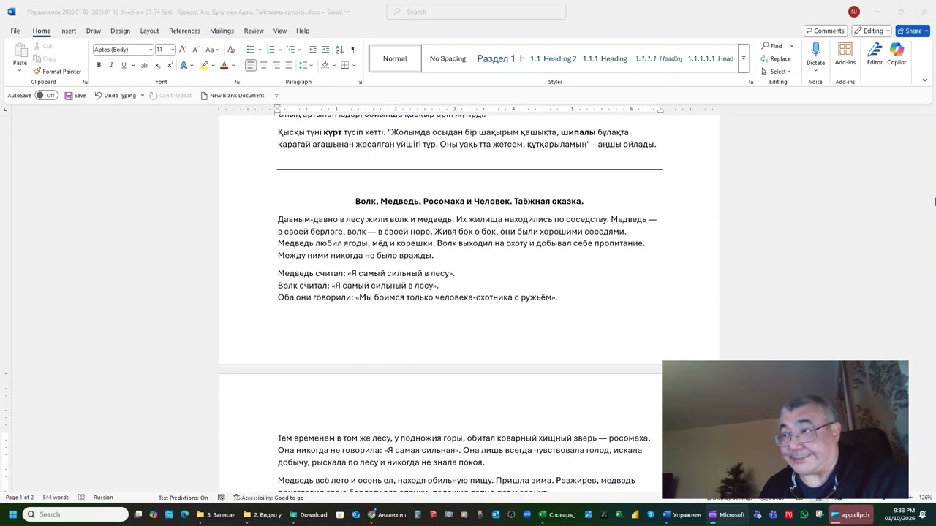Viewport: 936px width, 526px height.
Task: Switch to the References tab
Action: pos(184,31)
